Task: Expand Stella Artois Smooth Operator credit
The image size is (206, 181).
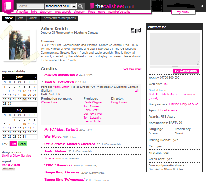Action: (x=43, y=144)
